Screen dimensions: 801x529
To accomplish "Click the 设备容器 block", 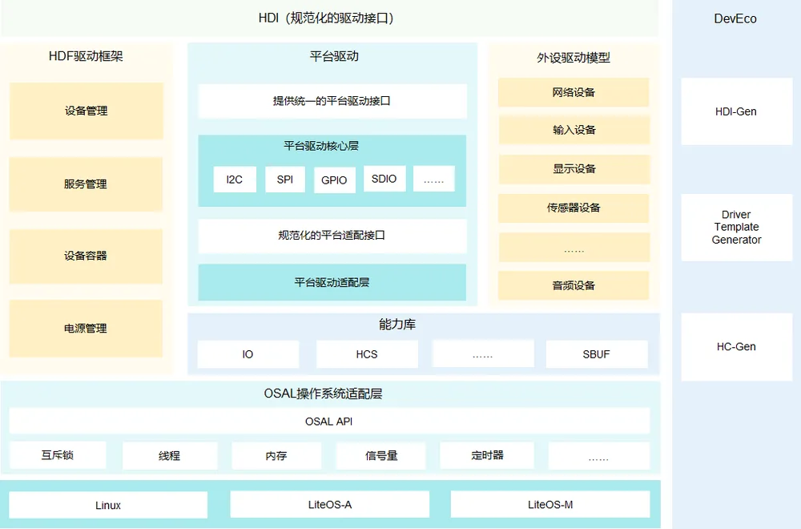I will point(86,256).
